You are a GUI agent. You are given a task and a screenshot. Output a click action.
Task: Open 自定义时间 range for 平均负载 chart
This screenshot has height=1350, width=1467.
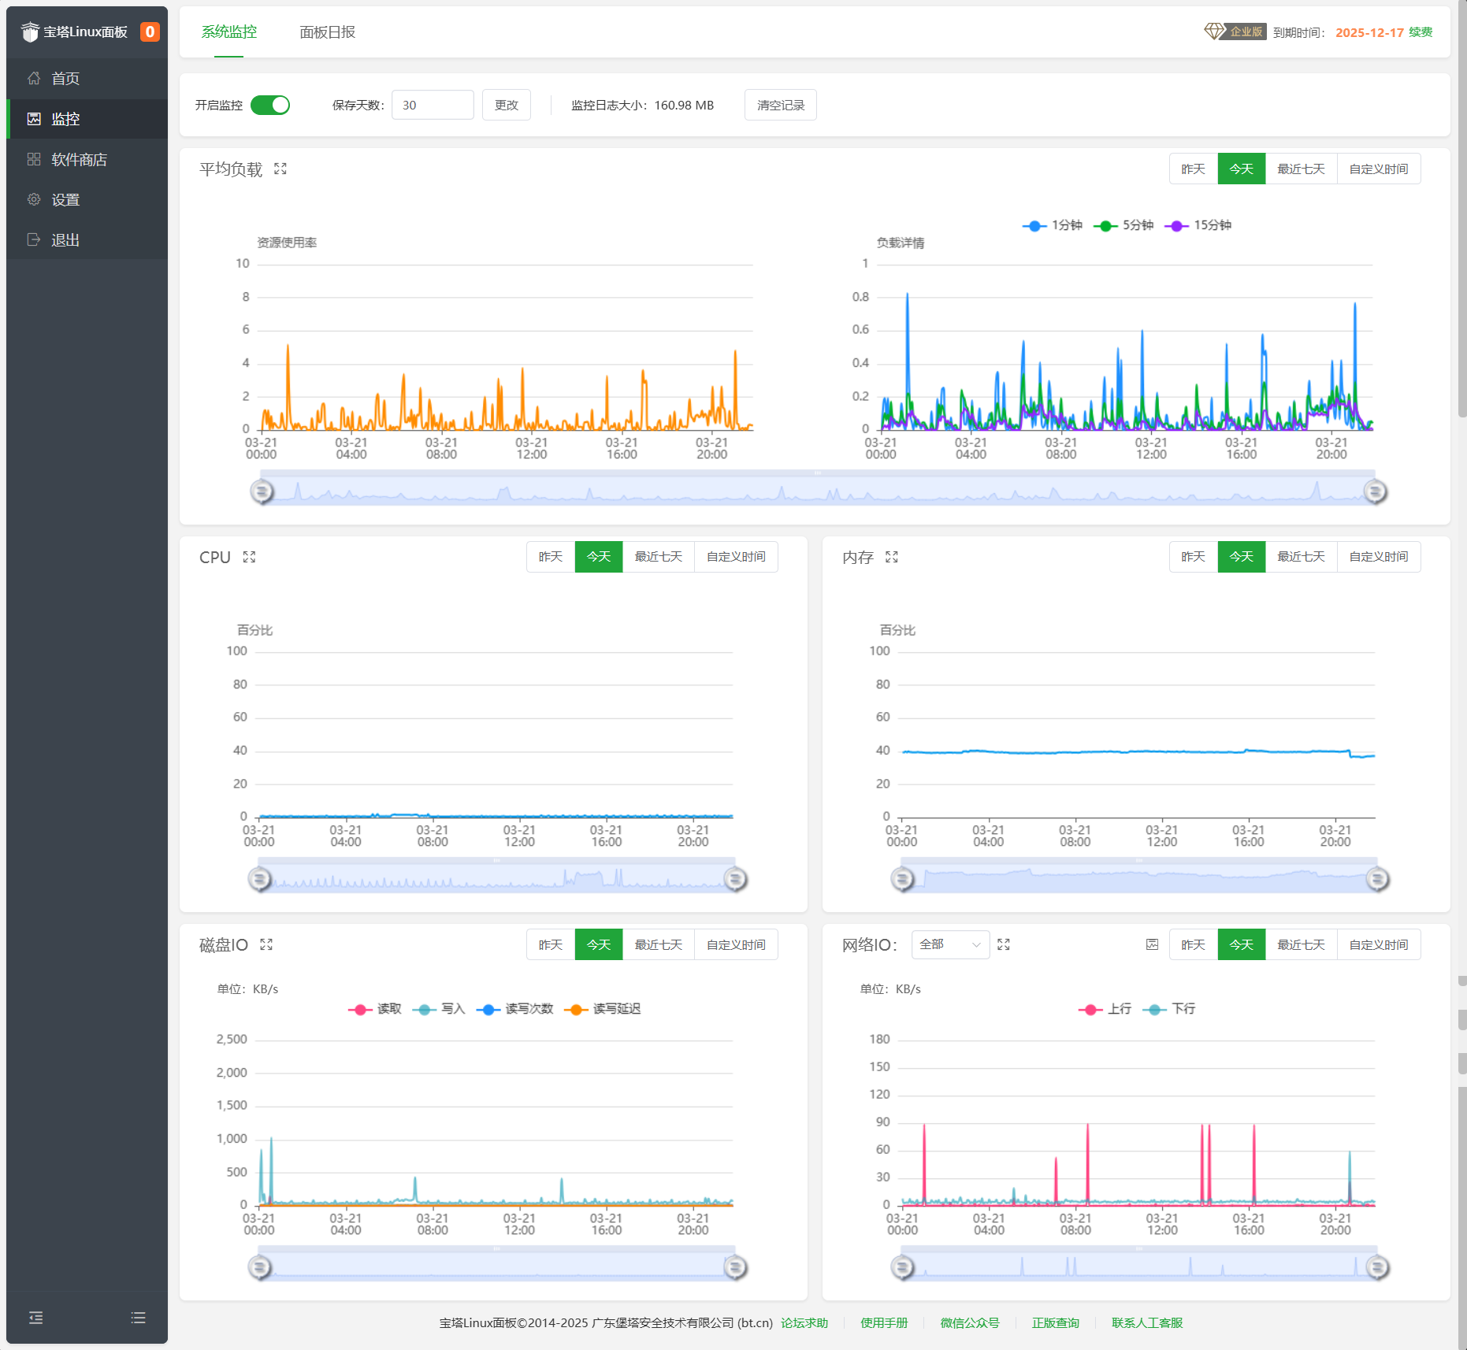click(x=1378, y=169)
